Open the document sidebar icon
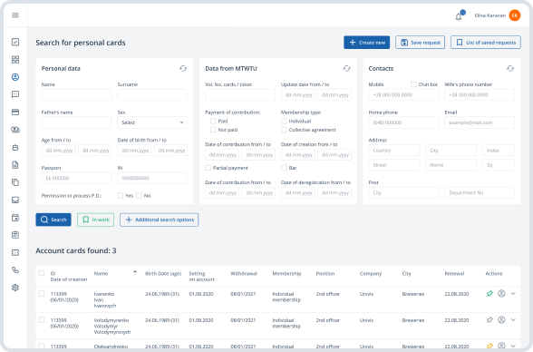This screenshot has height=352, width=533. 15,165
